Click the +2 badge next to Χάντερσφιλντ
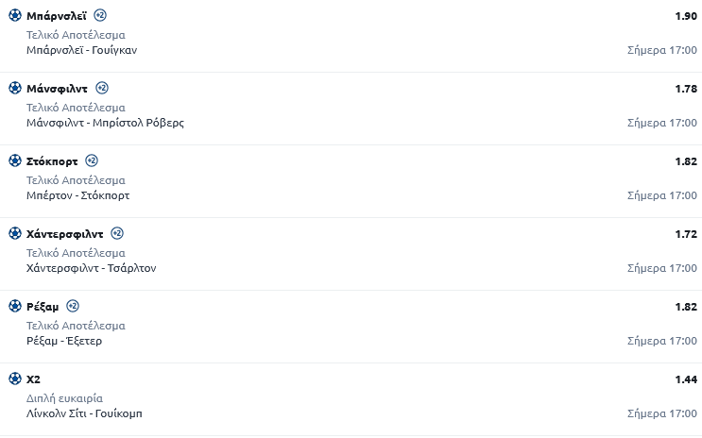This screenshot has height=438, width=702. [x=117, y=233]
